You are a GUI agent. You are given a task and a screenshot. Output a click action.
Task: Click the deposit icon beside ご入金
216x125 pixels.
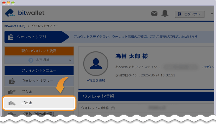click(12, 92)
